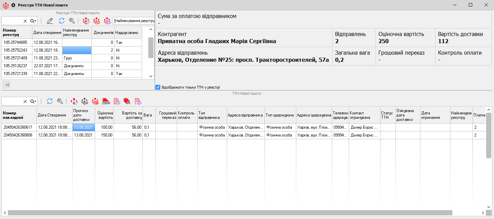Click the pencil edit icon in registry toolbar
This screenshot has width=494, height=219.
pyautogui.click(x=50, y=21)
